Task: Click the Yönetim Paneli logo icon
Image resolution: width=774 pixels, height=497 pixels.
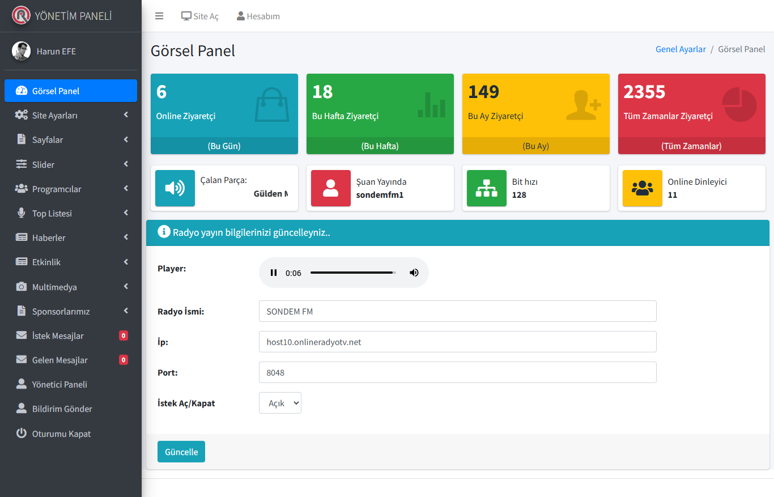Action: pos(21,15)
